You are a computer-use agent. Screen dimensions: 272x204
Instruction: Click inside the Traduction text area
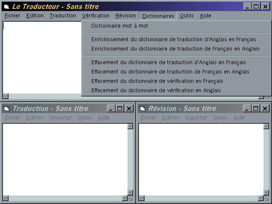coord(65,160)
